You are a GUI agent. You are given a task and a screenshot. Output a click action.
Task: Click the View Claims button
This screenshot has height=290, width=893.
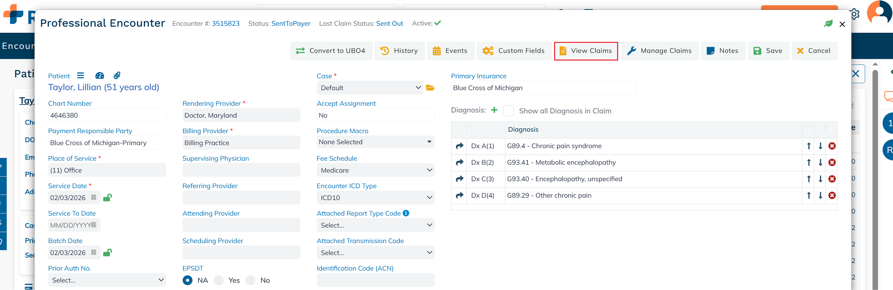tap(586, 51)
